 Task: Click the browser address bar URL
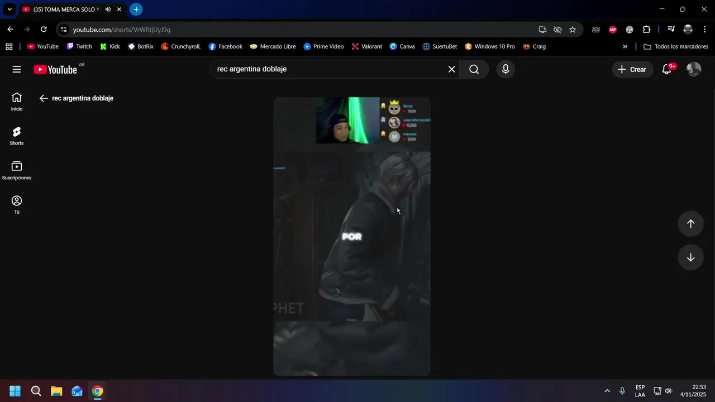click(x=122, y=30)
